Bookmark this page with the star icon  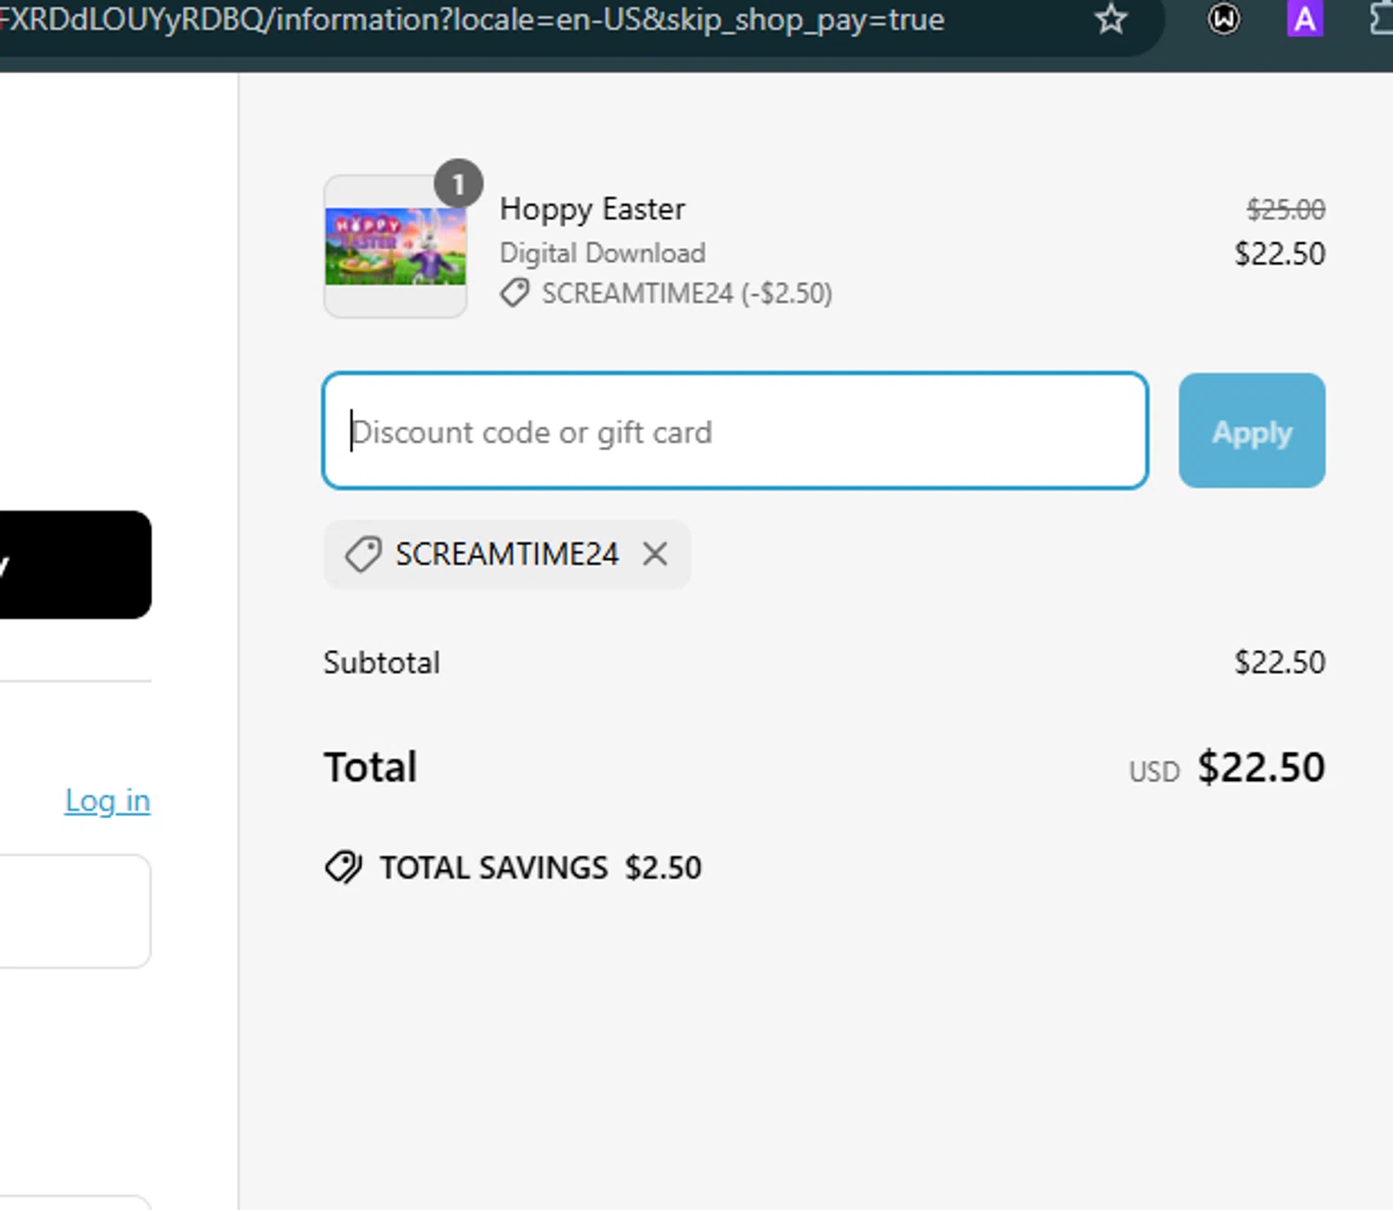[1111, 19]
